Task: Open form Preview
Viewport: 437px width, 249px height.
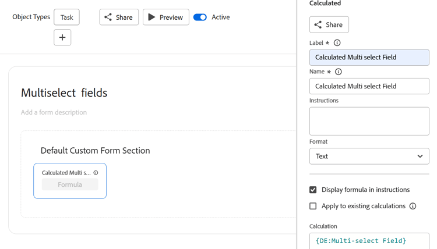Action: point(165,17)
